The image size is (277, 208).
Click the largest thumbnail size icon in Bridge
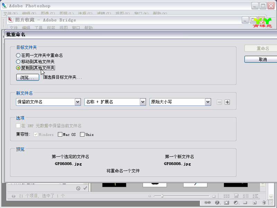[214, 196]
